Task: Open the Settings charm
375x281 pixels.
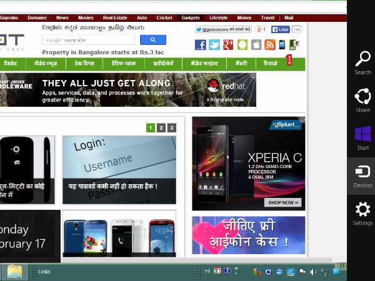Action: pyautogui.click(x=362, y=214)
